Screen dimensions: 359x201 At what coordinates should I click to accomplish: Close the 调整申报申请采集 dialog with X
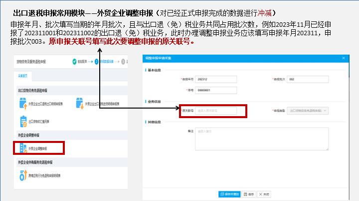pos(344,58)
